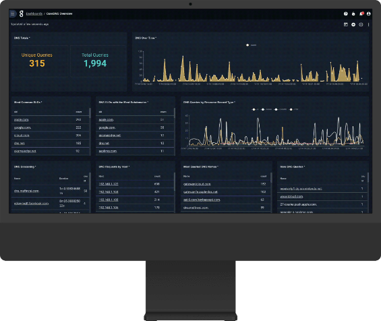
Task: Toggle the first legend series in Resource Record Type chart
Action: 255,109
